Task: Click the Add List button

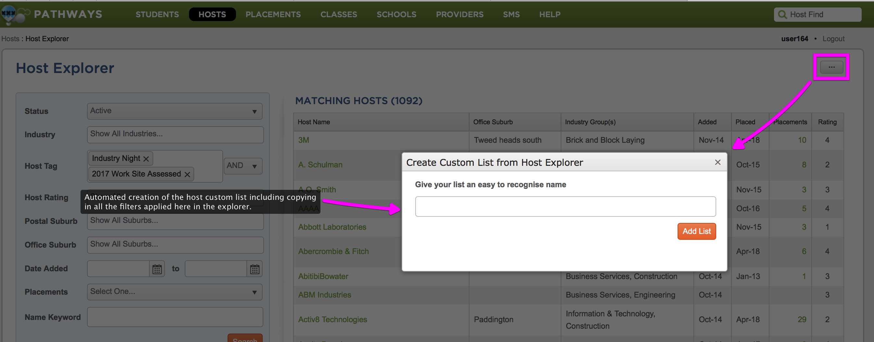Action: coord(696,231)
